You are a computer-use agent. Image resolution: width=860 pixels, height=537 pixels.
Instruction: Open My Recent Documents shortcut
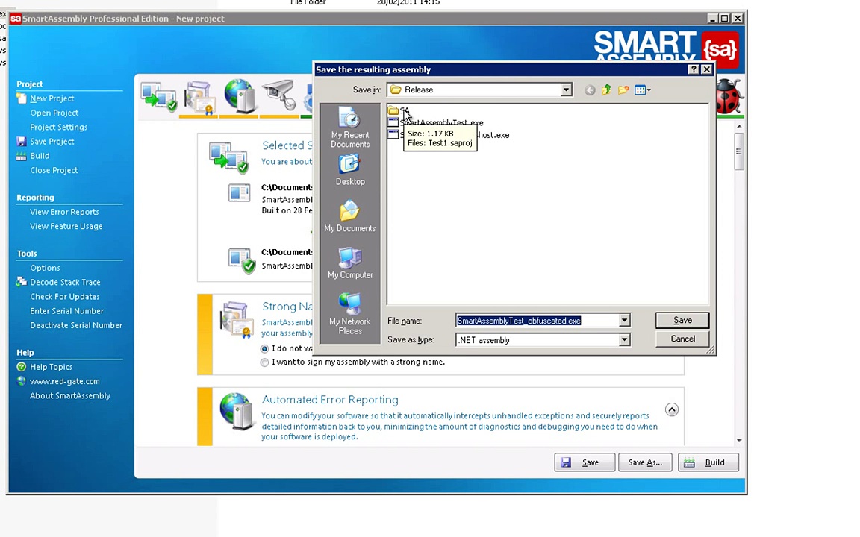(349, 128)
